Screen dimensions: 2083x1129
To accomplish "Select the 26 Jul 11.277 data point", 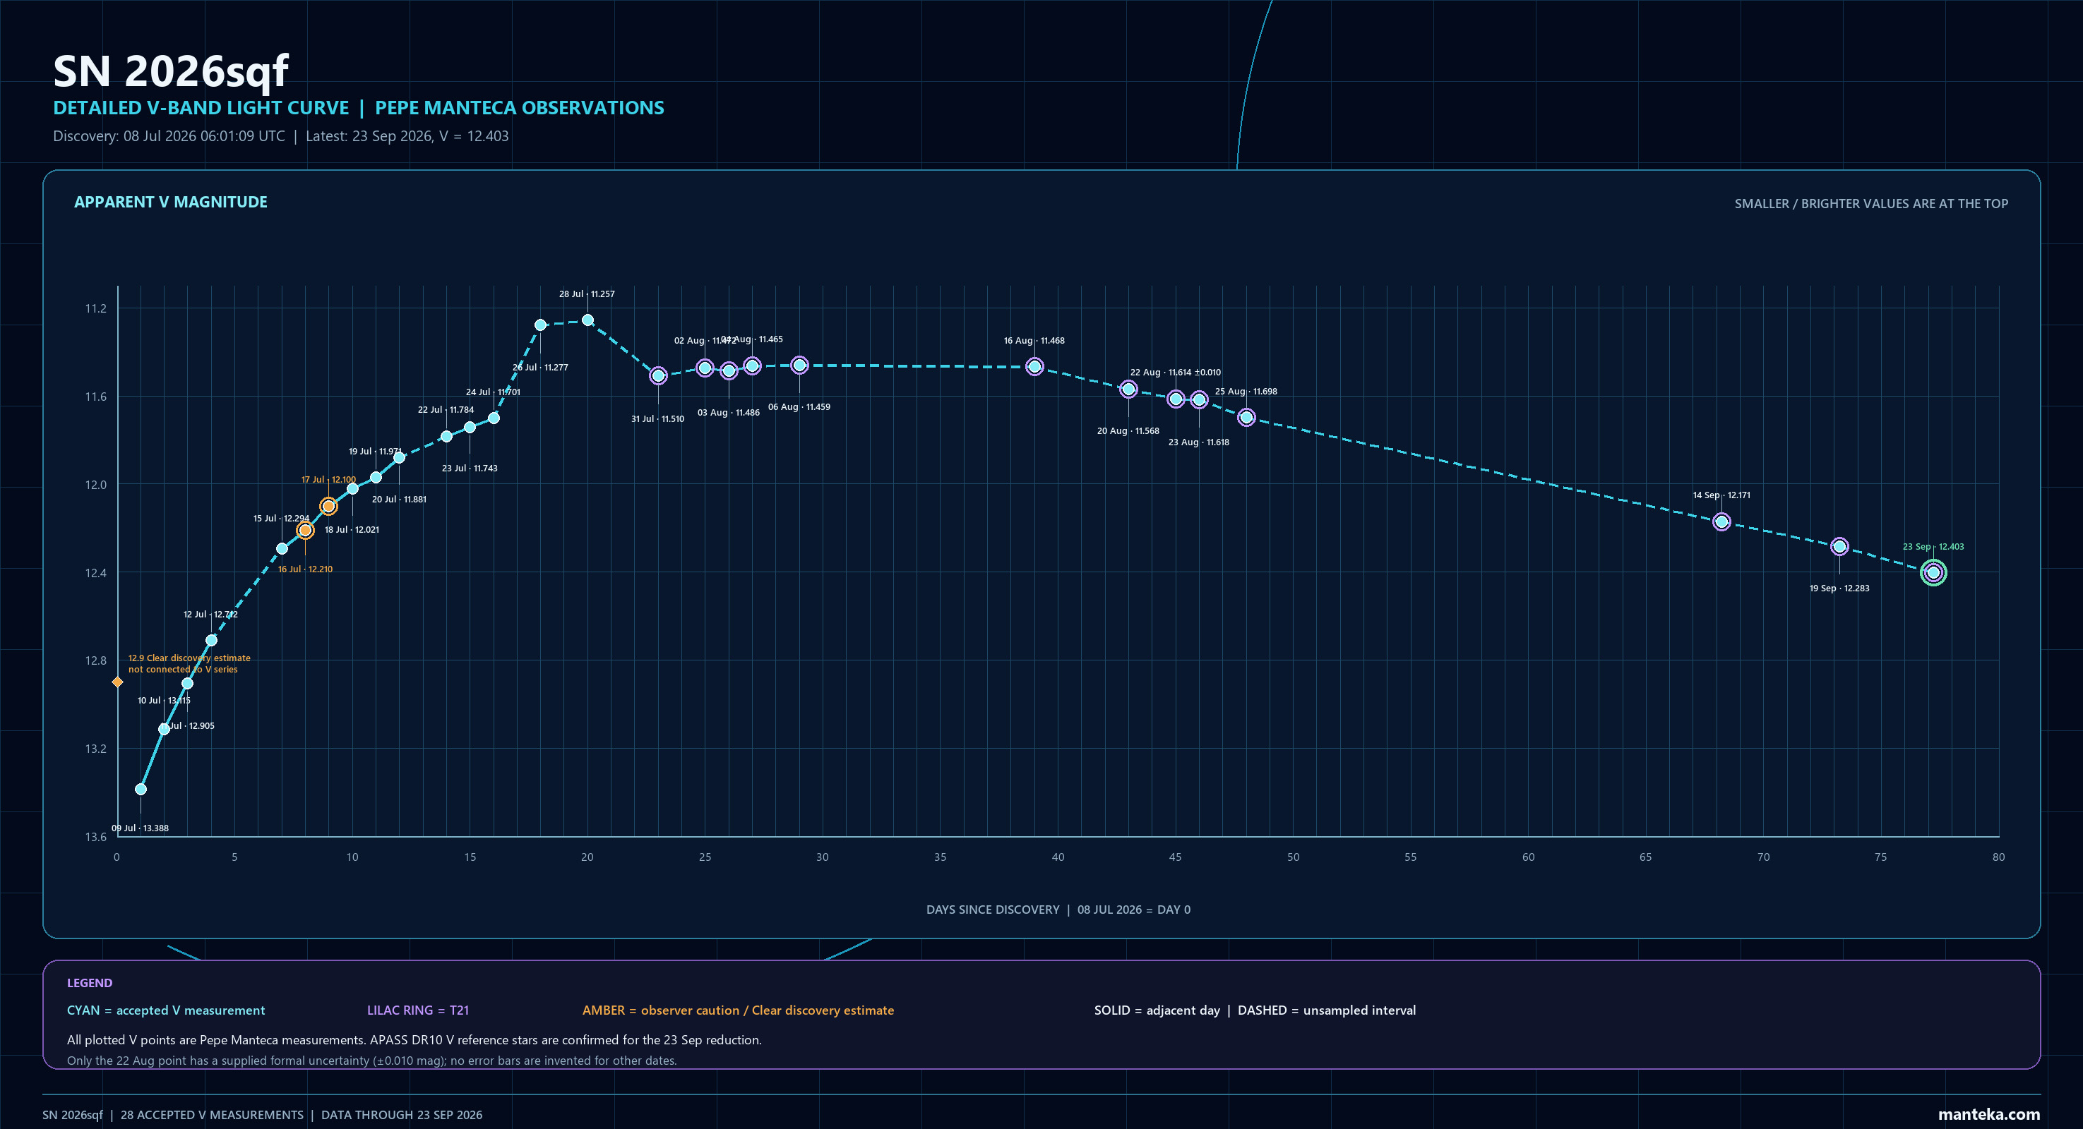I will click(540, 325).
